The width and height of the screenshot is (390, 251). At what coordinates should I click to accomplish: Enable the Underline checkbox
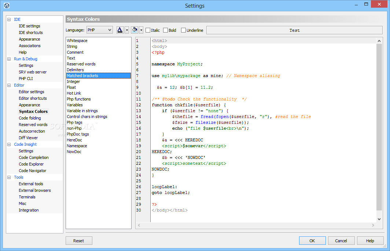point(184,30)
